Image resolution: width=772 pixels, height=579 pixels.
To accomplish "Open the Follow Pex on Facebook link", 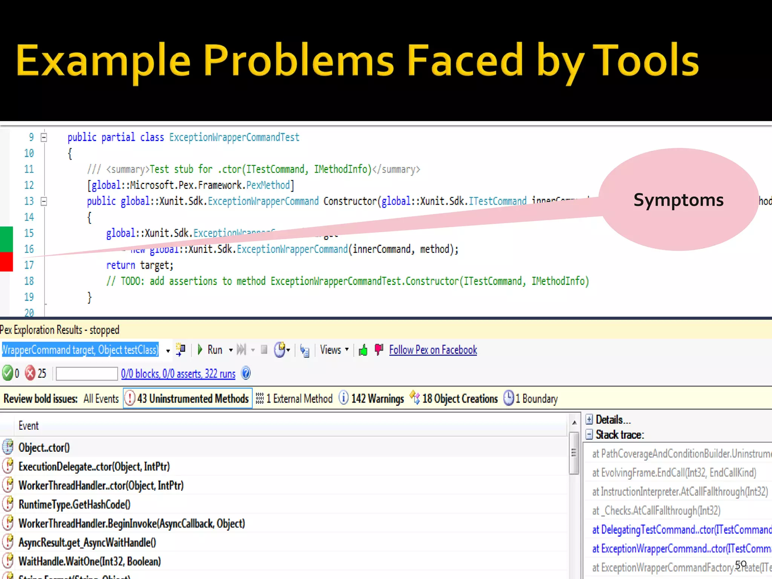I will 433,350.
